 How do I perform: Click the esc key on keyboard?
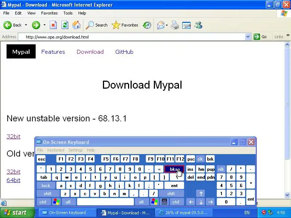[41, 159]
